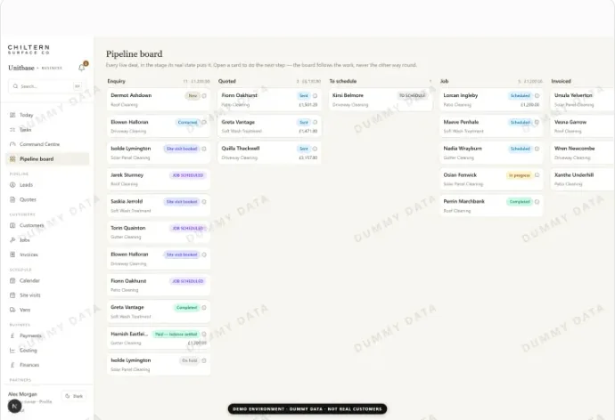Click the Vans truck icon
The height and width of the screenshot is (420, 615).
(x=12, y=310)
